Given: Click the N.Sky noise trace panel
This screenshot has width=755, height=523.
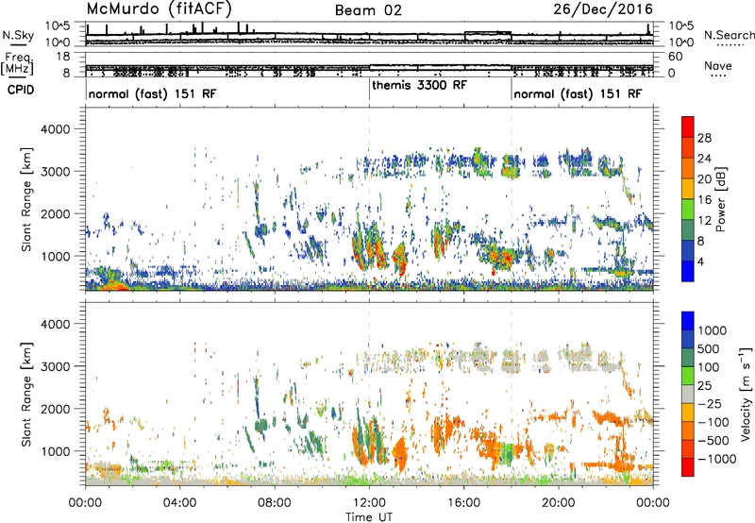Looking at the screenshot, I should point(369,34).
